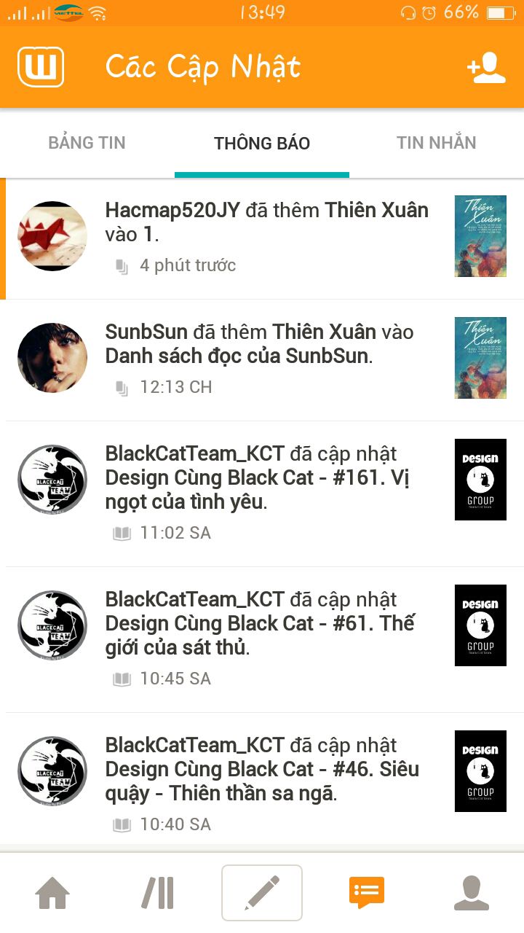Open the Profile person icon
This screenshot has height=933, width=524.
tap(472, 893)
